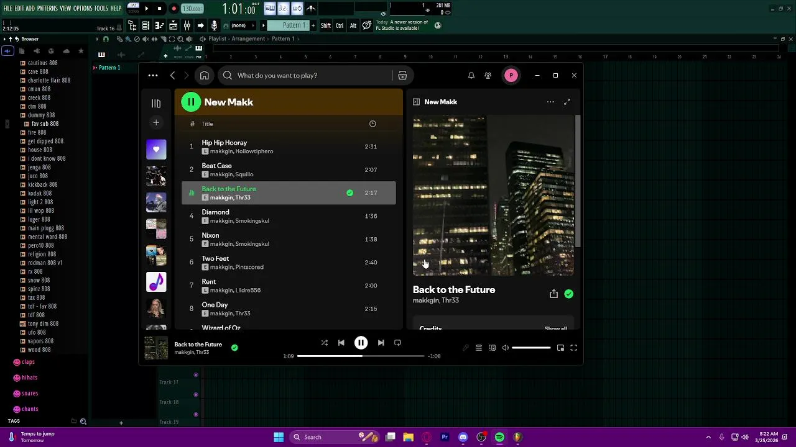Go back in Spotify navigation
This screenshot has width=796, height=447.
[172, 76]
